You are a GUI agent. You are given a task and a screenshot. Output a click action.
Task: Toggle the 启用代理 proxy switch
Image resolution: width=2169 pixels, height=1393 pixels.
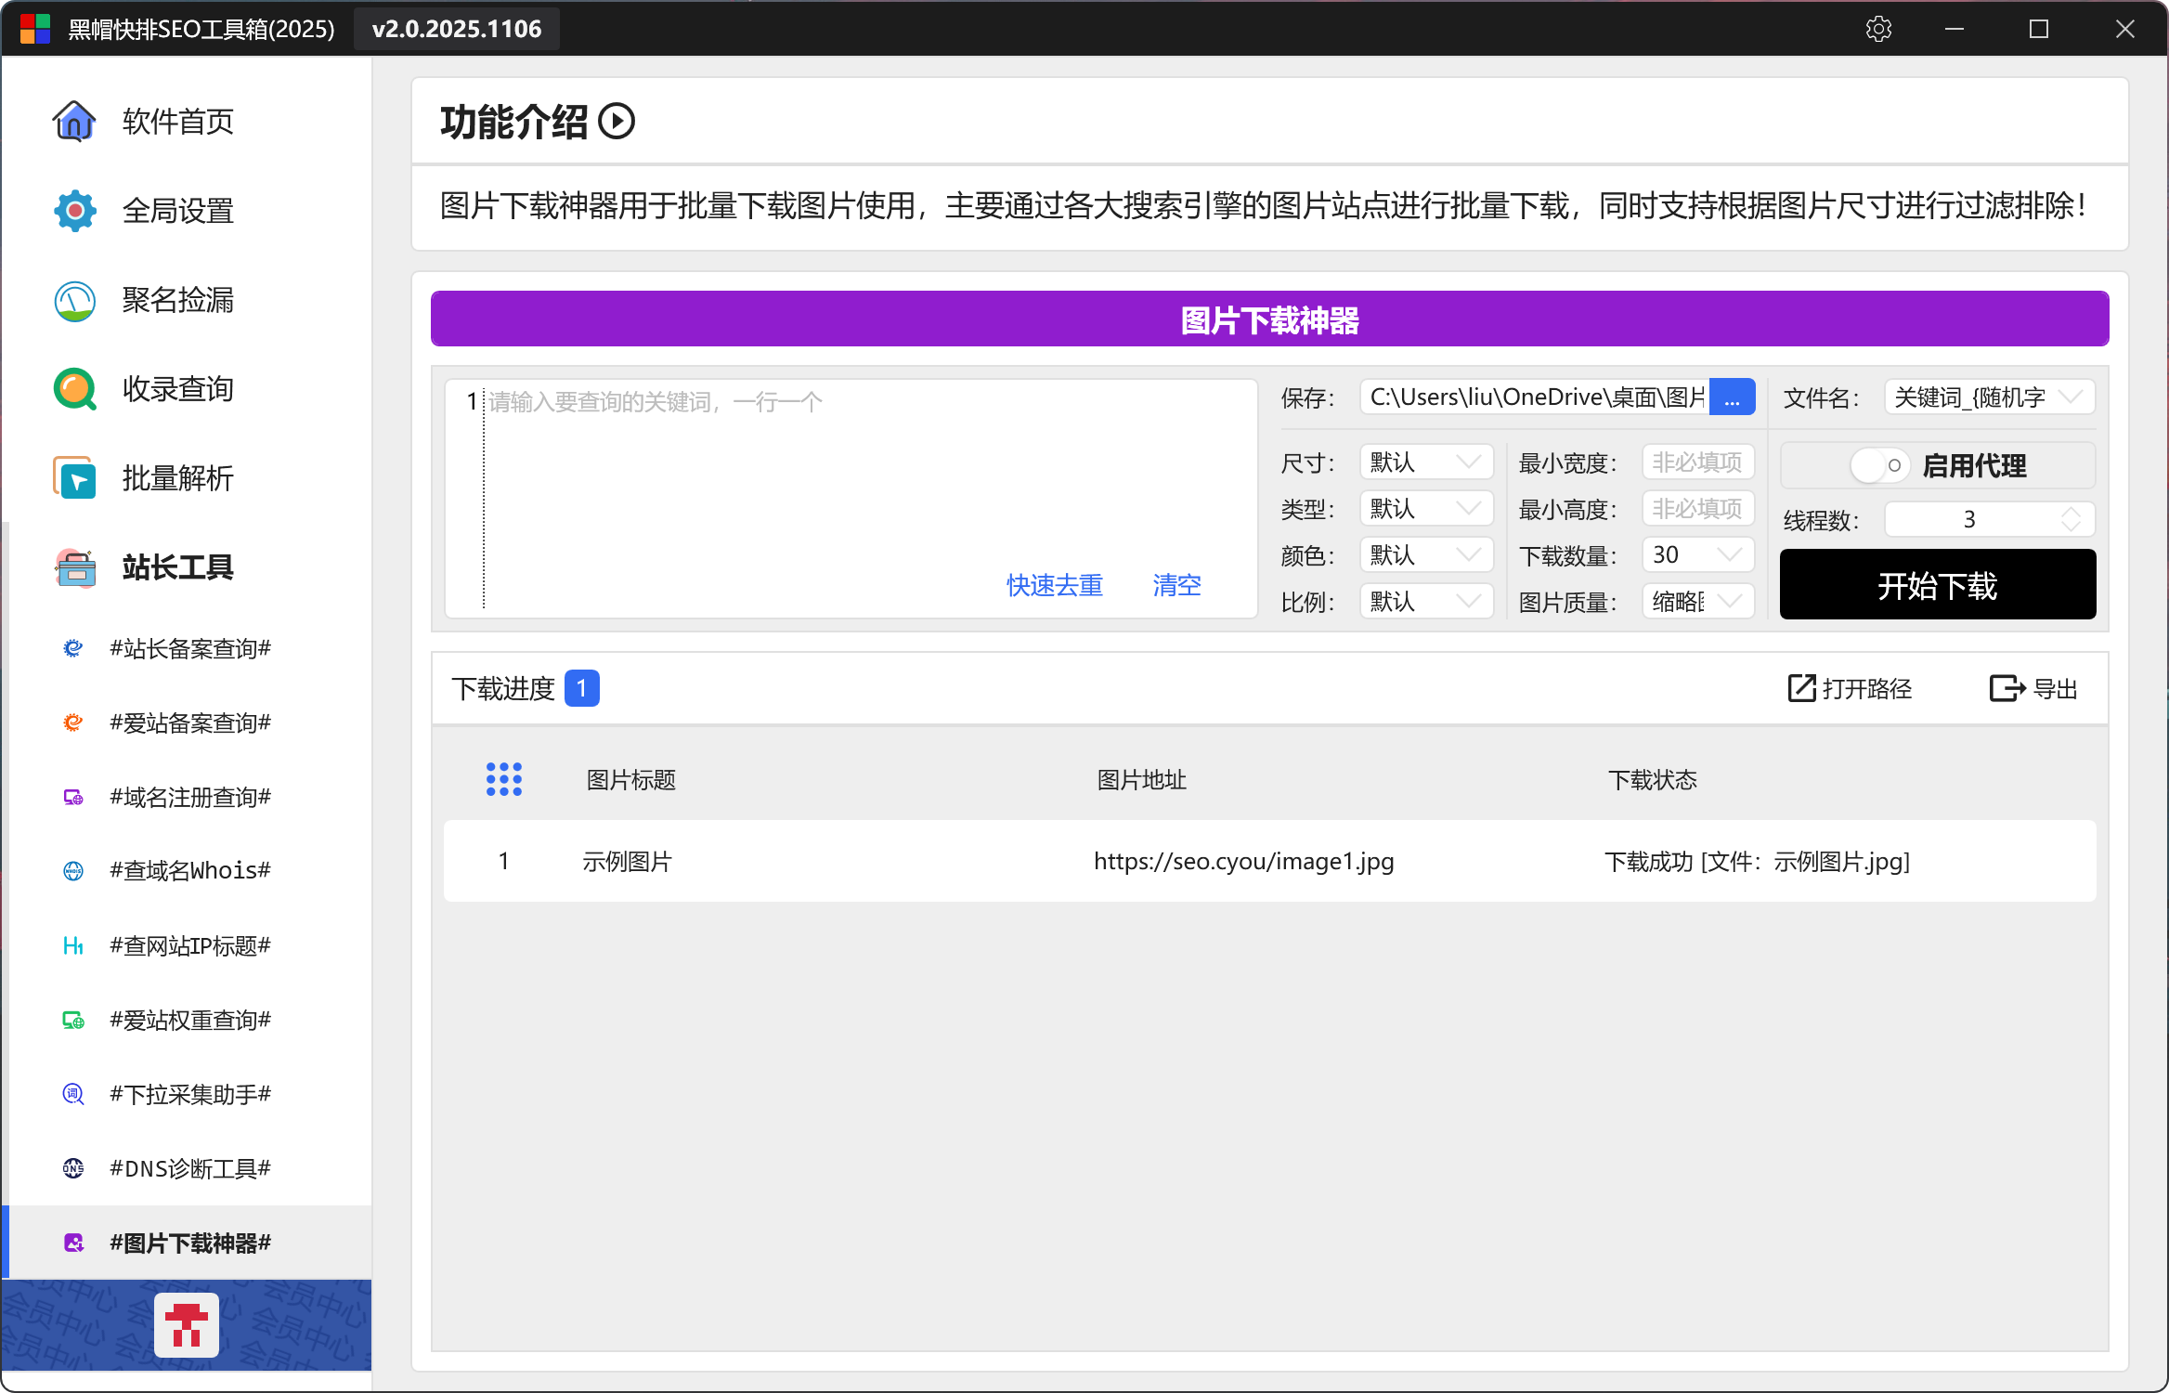(1879, 465)
